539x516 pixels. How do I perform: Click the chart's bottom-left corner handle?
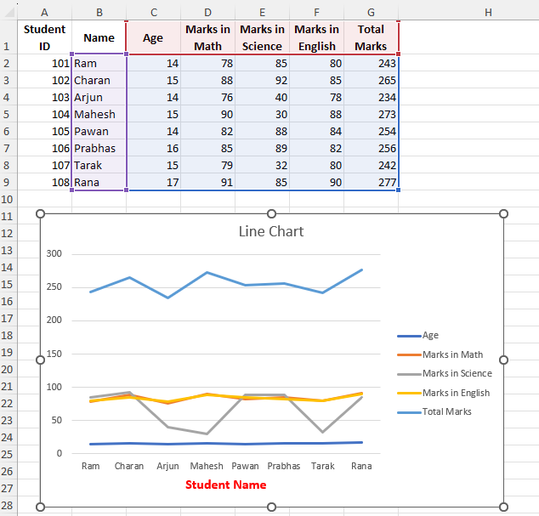coord(40,507)
